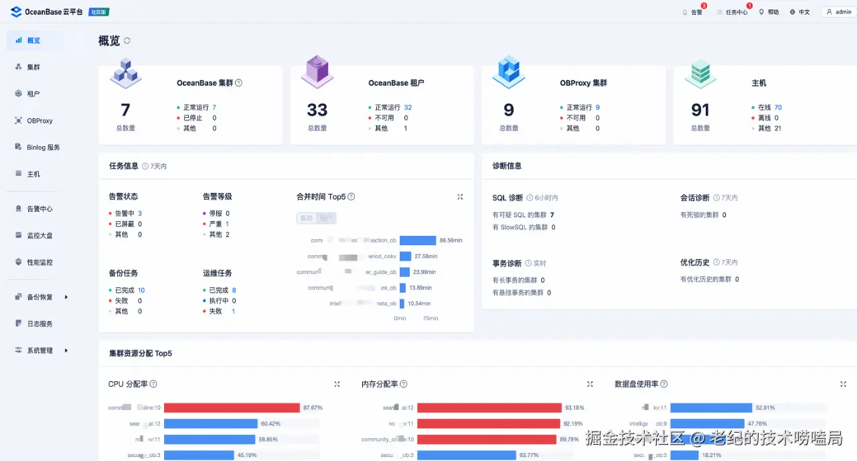The image size is (857, 461).
Task: Click help icon next to 内存分配率
Action: tap(404, 384)
